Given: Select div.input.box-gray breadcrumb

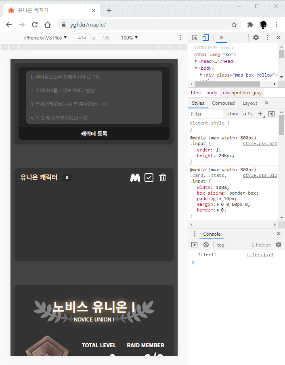Looking at the screenshot, I should tap(242, 93).
